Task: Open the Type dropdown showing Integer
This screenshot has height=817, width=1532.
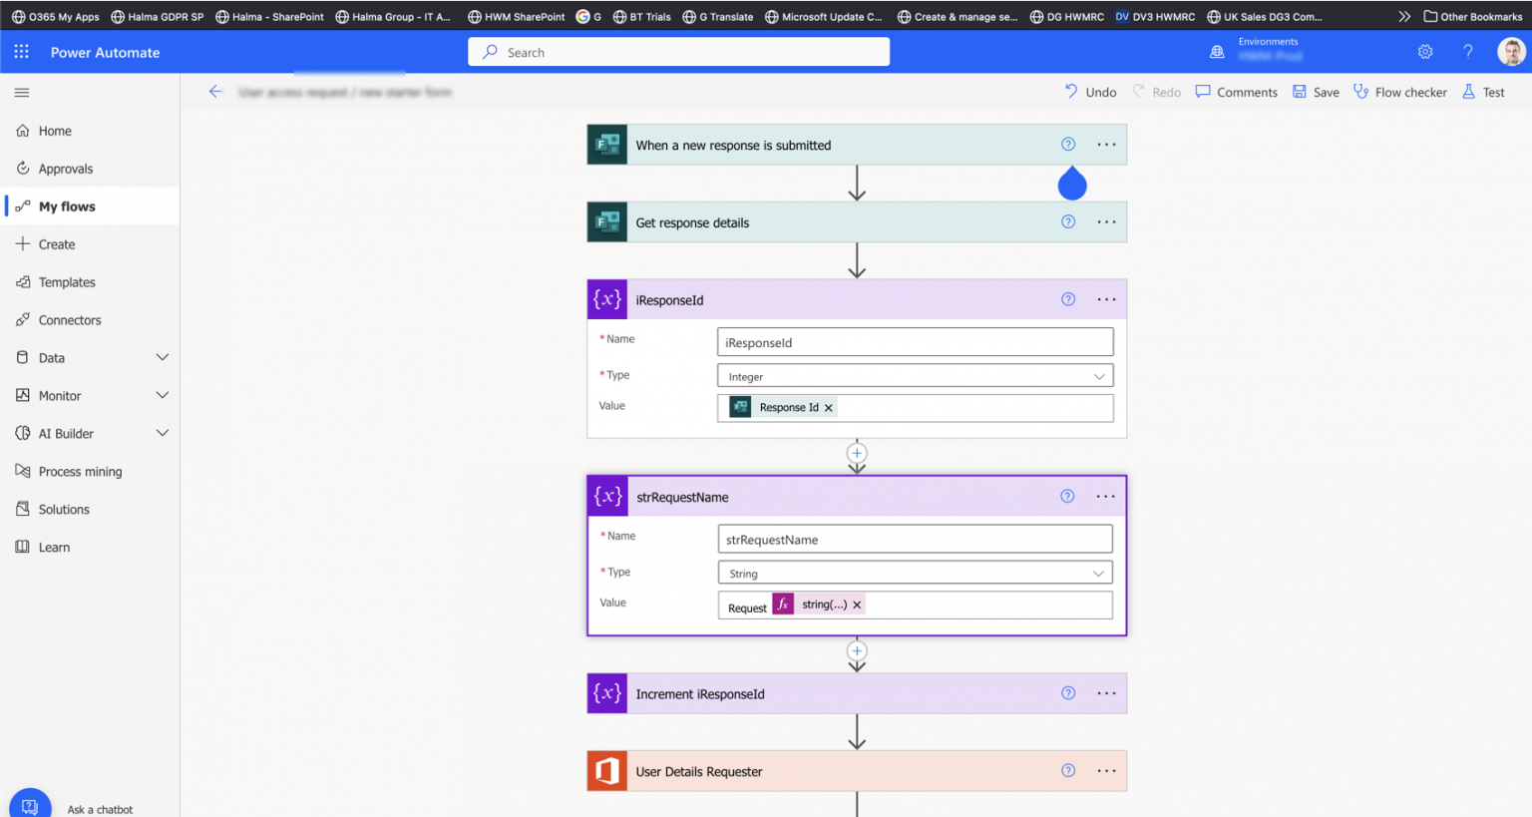Action: (1099, 375)
